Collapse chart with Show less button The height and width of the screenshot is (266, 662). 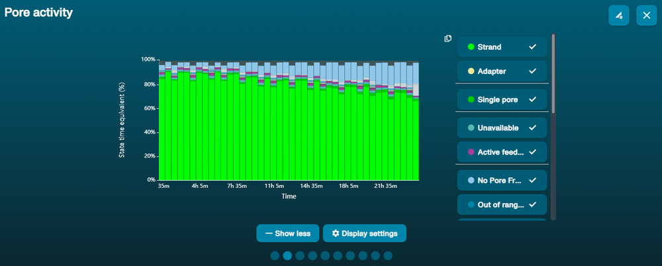pos(288,234)
